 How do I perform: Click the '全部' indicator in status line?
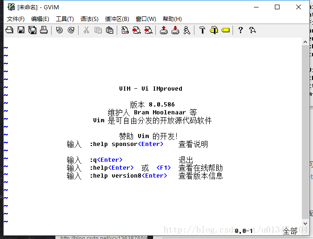[x=290, y=231]
